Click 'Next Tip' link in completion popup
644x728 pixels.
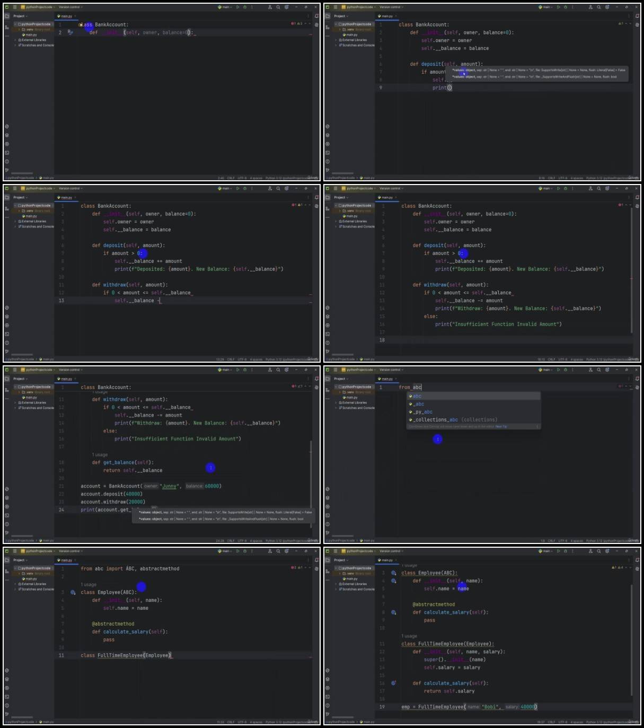coord(501,426)
